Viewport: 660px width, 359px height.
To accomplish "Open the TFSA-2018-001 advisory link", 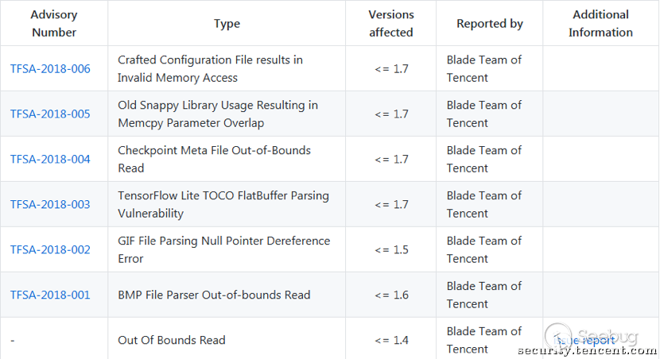I will click(x=50, y=295).
